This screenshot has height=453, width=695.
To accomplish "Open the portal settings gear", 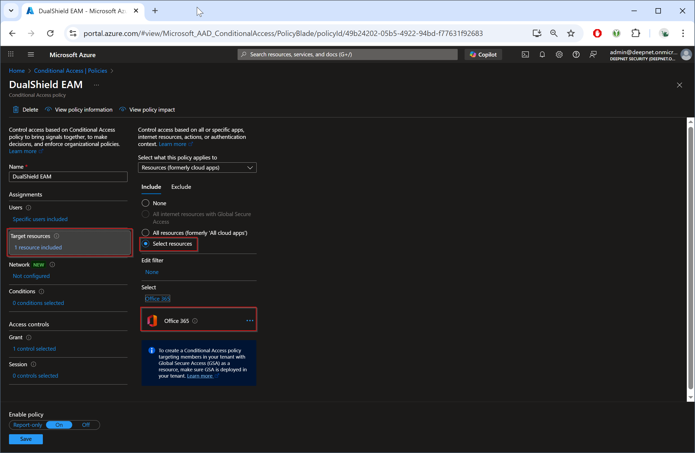I will click(559, 54).
